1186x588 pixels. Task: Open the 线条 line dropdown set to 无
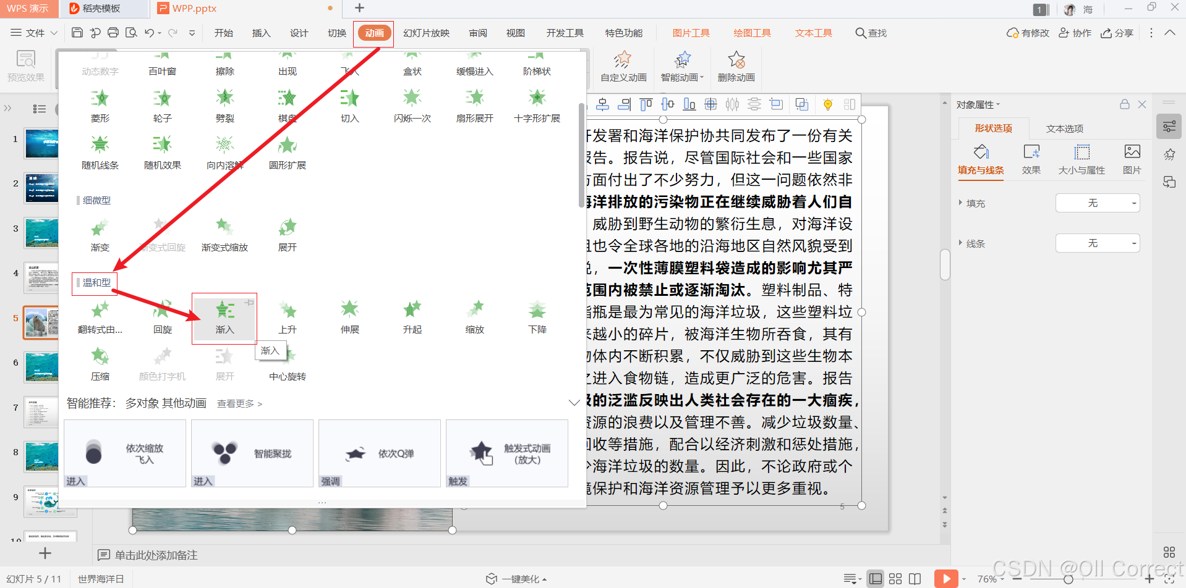[x=1097, y=243]
